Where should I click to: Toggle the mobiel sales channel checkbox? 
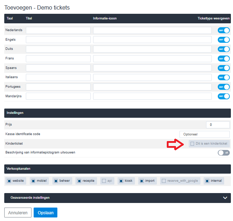(x=33, y=181)
